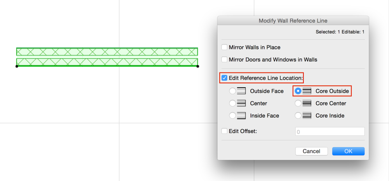Image resolution: width=389 pixels, height=181 pixels.
Task: Click the Core Center reference line icon
Action: pyautogui.click(x=307, y=104)
